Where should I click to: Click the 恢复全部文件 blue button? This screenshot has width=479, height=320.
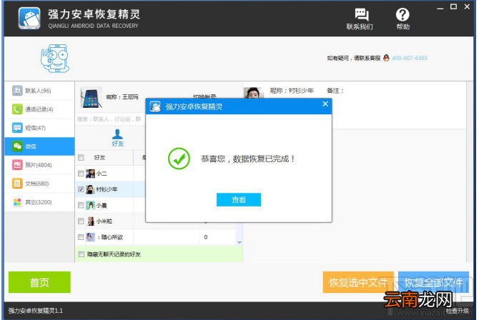tap(433, 282)
